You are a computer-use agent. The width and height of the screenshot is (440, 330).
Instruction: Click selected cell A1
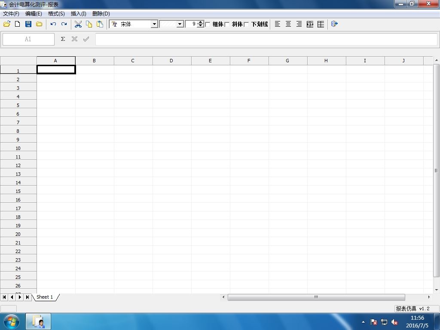(x=56, y=70)
